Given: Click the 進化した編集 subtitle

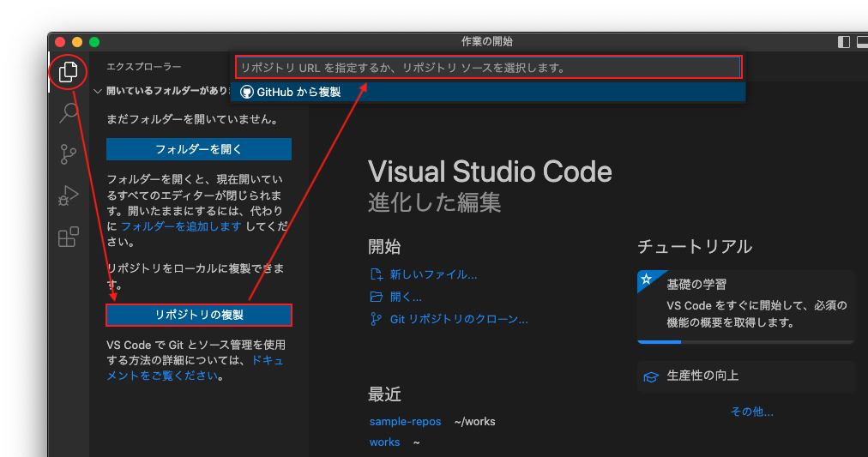Looking at the screenshot, I should tap(435, 202).
